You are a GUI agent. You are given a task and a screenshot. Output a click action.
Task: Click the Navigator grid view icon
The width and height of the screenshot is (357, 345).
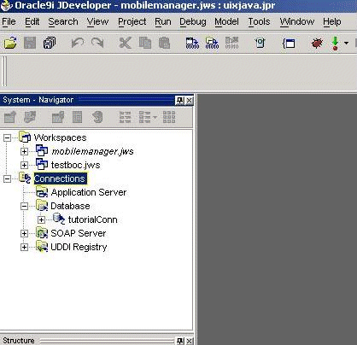pyautogui.click(x=169, y=117)
